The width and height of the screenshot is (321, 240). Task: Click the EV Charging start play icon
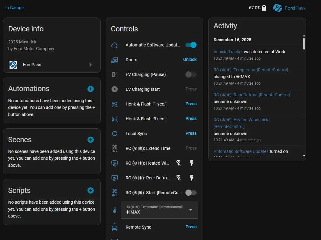tap(114, 89)
